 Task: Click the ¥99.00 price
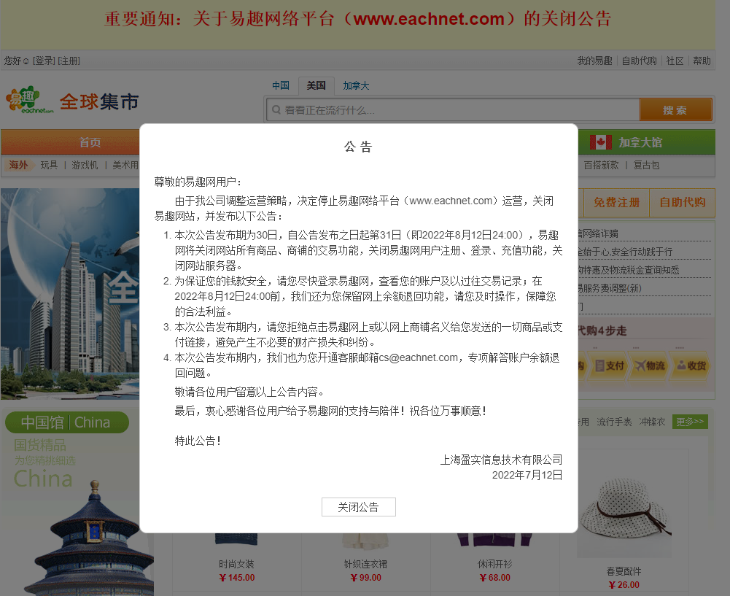click(x=365, y=578)
